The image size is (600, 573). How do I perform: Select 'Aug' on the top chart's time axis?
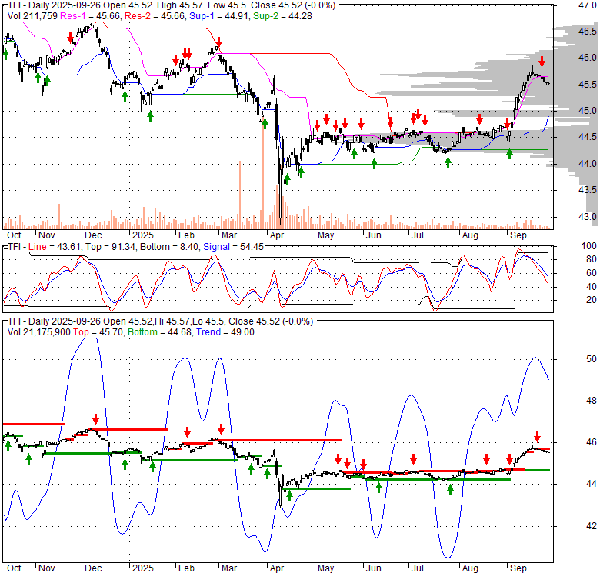click(x=470, y=235)
